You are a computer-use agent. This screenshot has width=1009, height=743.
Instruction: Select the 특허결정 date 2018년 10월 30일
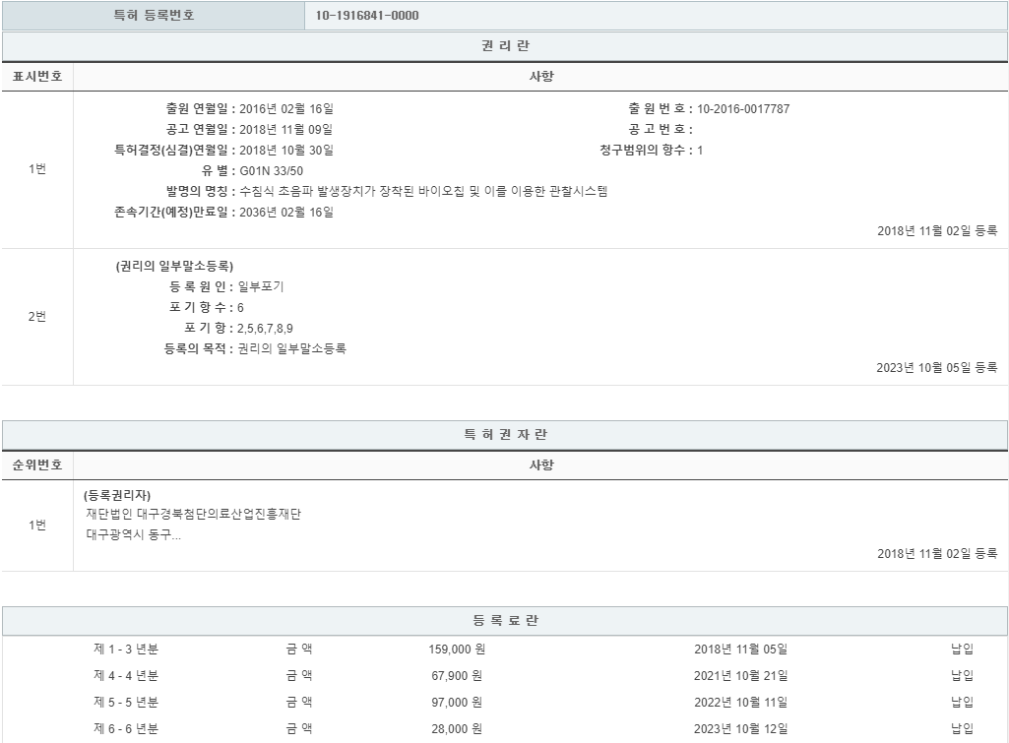pyautogui.click(x=286, y=151)
